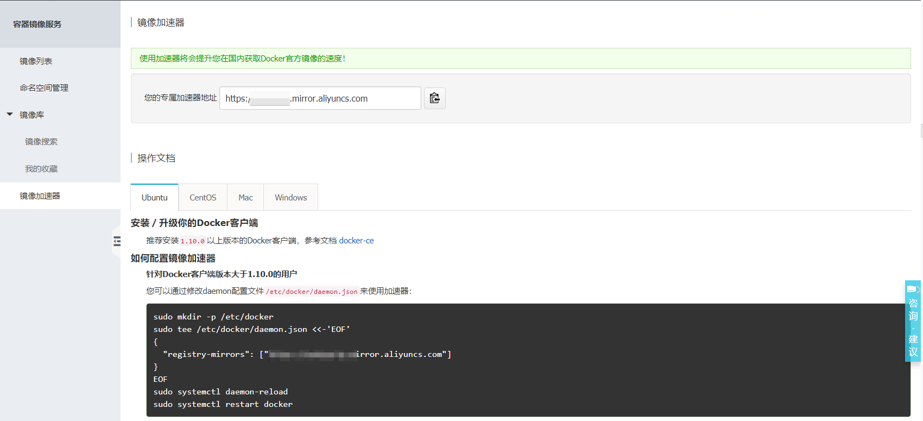923x421 pixels.
Task: Open 镜像搜索 under 镜像库
Action: click(x=41, y=141)
